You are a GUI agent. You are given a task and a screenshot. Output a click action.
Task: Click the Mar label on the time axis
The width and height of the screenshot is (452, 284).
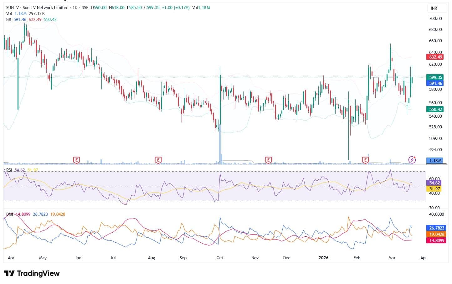click(392, 258)
